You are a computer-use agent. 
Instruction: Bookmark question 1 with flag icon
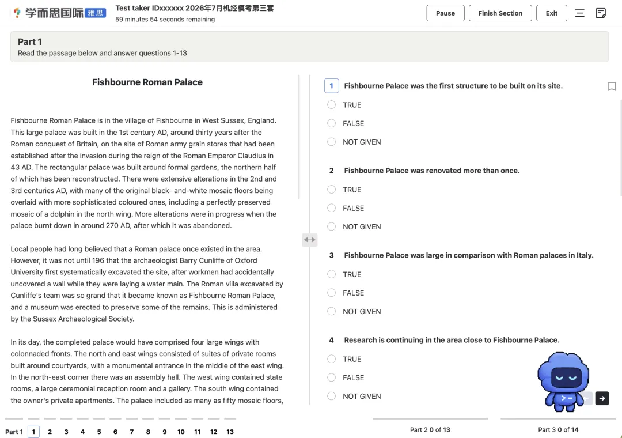(x=611, y=86)
